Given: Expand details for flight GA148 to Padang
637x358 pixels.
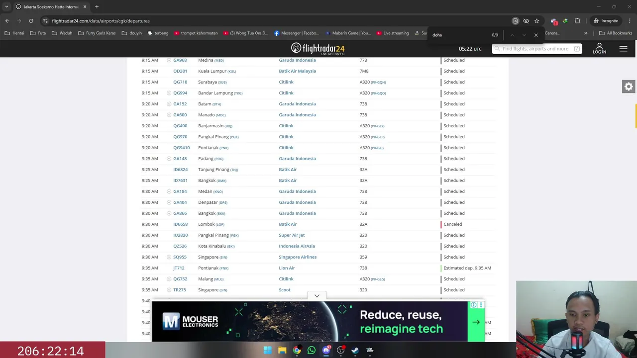Looking at the screenshot, I should coord(169,159).
